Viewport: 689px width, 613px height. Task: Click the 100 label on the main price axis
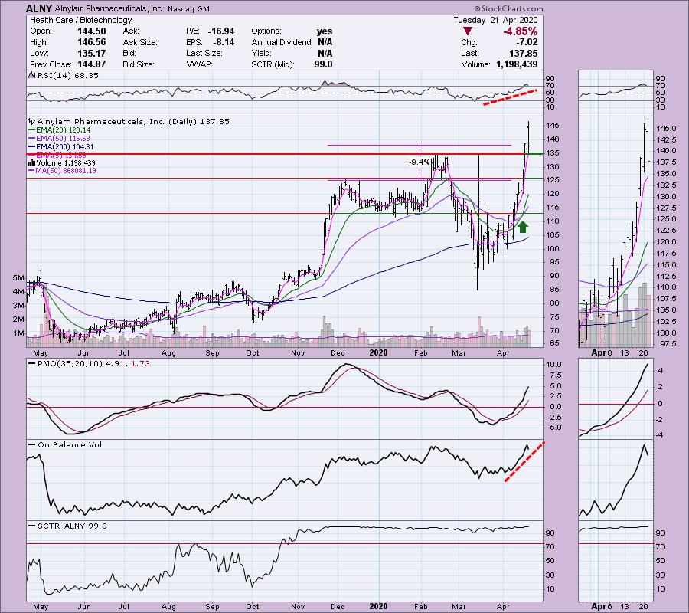coord(553,248)
